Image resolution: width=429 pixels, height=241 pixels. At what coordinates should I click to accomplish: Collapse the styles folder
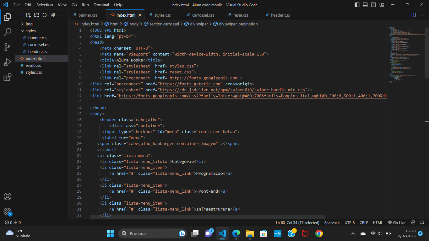[x=41, y=31]
